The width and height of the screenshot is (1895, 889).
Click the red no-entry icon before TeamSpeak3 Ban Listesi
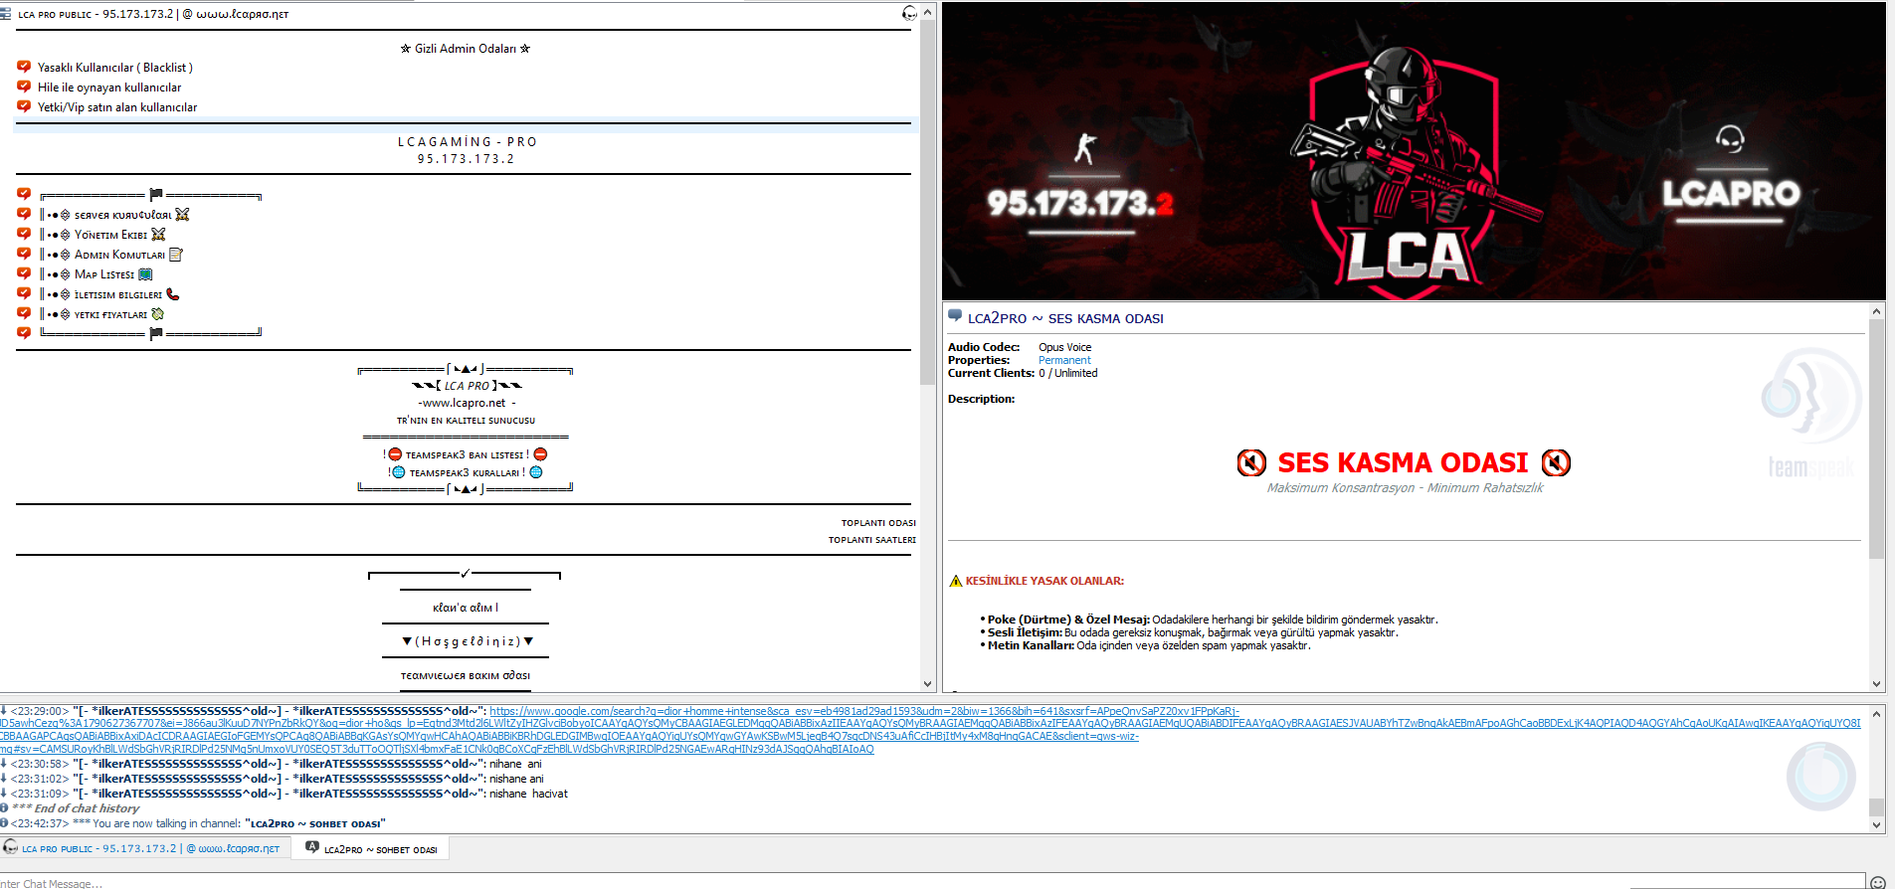tap(395, 454)
